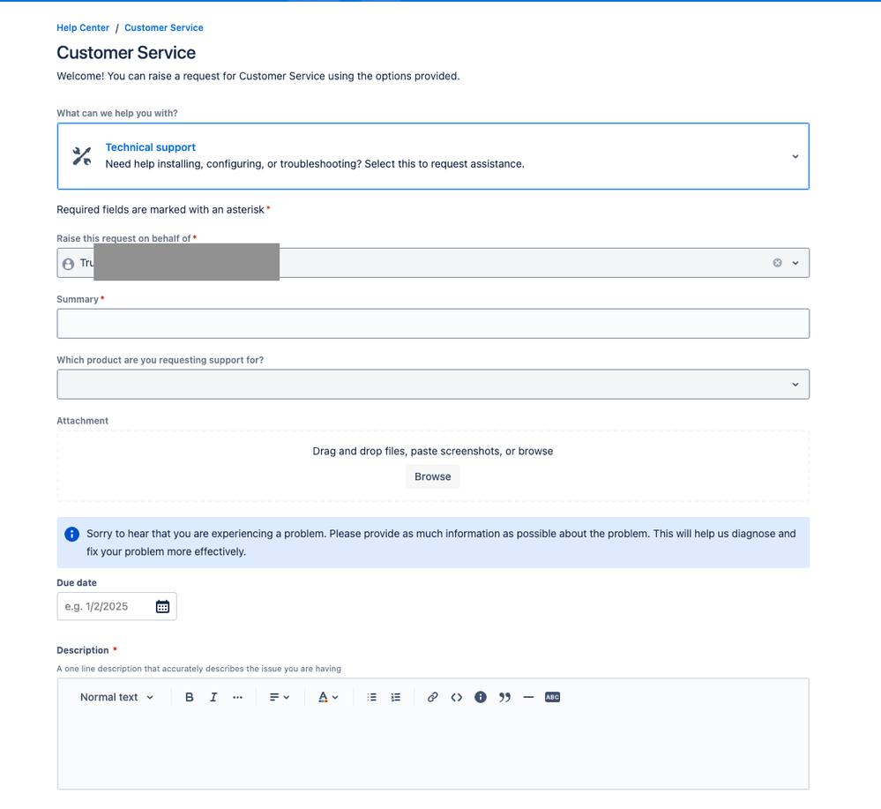Go to Help Center breadcrumb
The image size is (881, 809).
point(83,27)
